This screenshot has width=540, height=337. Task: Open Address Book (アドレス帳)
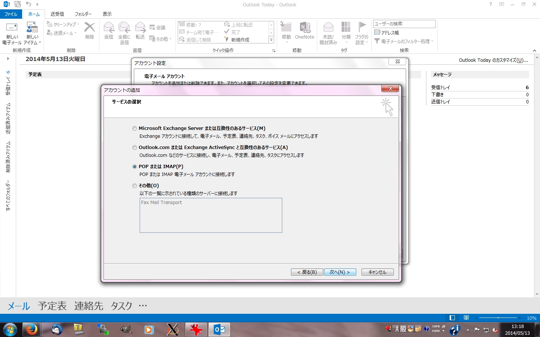point(387,33)
